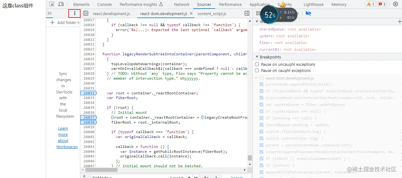Click line number 26024 in gutter
The width and height of the screenshot is (402, 178).
tap(89, 54)
